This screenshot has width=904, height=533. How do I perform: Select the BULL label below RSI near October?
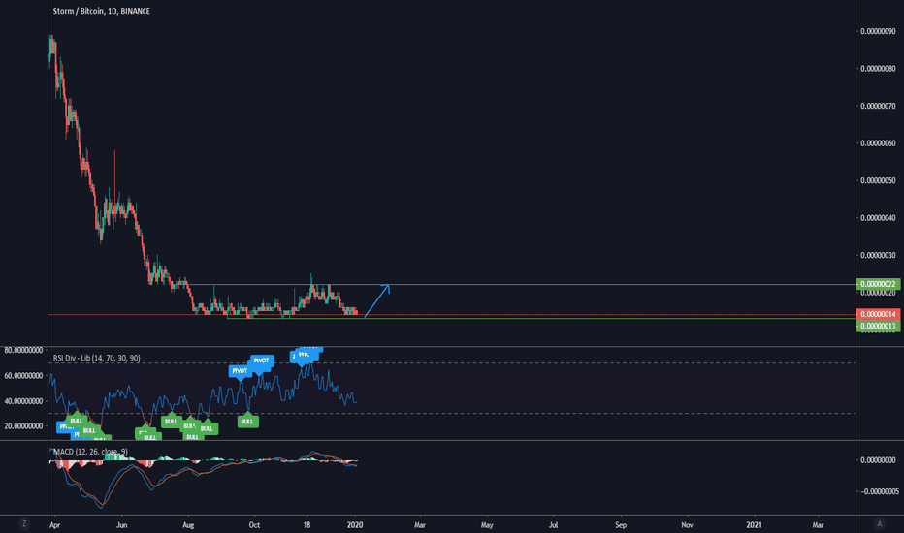tap(247, 421)
